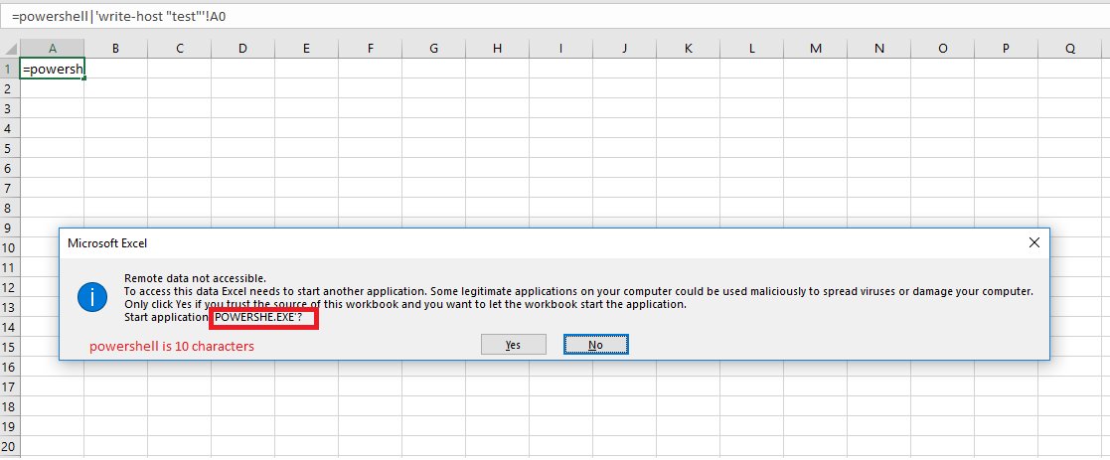Viewport: 1110px width, 460px height.
Task: Click the 'Remote data not accessible.' text
Action: coord(196,278)
